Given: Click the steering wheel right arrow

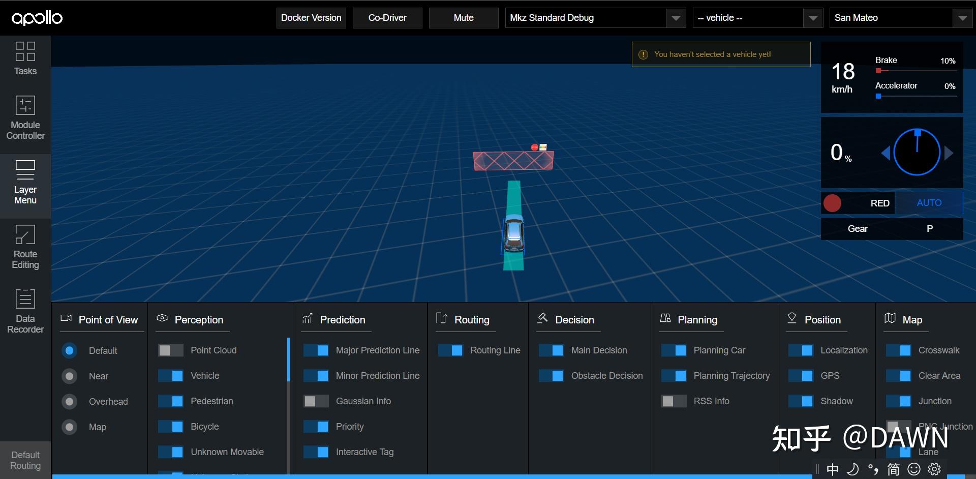Looking at the screenshot, I should [949, 153].
